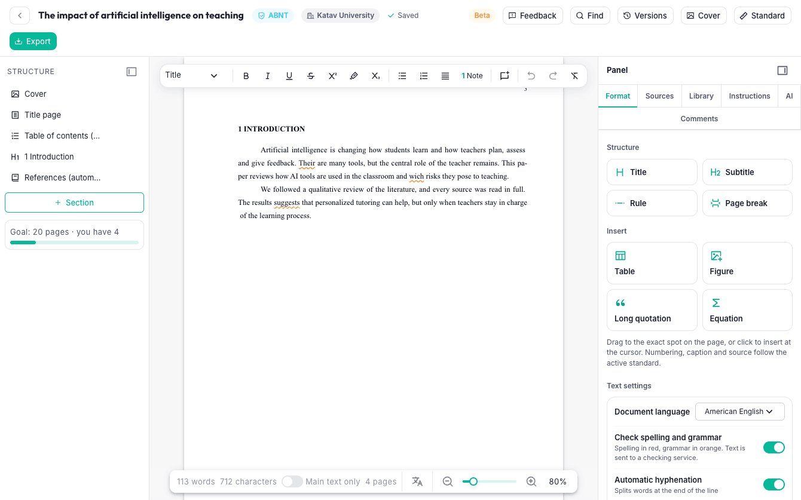Turn off Automatic hyphenation
The image size is (801, 500).
point(774,484)
